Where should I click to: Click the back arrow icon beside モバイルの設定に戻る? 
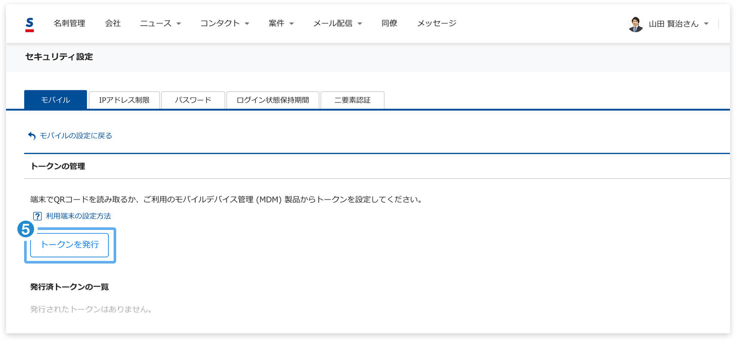(32, 136)
